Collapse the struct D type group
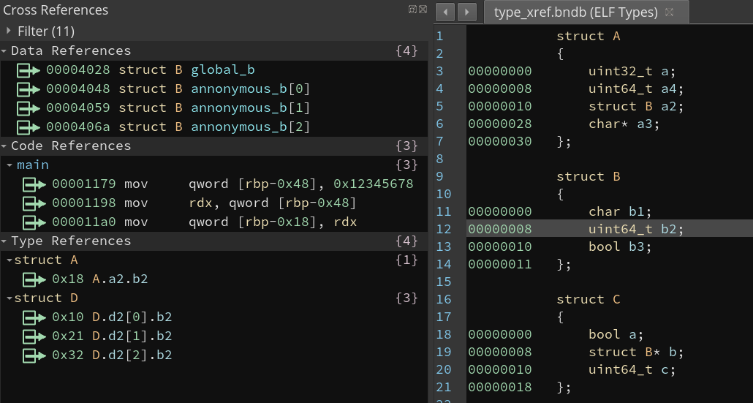This screenshot has height=403, width=753. [10, 298]
